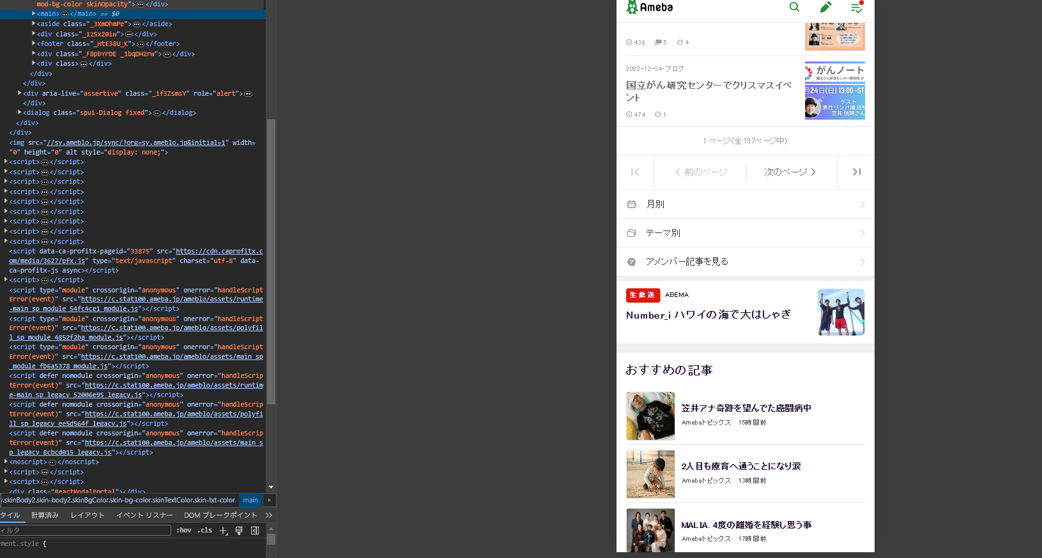Click the styles filter input field
1042x558 pixels.
click(x=86, y=531)
